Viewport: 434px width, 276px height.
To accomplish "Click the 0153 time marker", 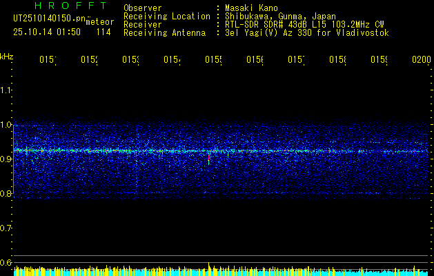I will click(x=131, y=59).
